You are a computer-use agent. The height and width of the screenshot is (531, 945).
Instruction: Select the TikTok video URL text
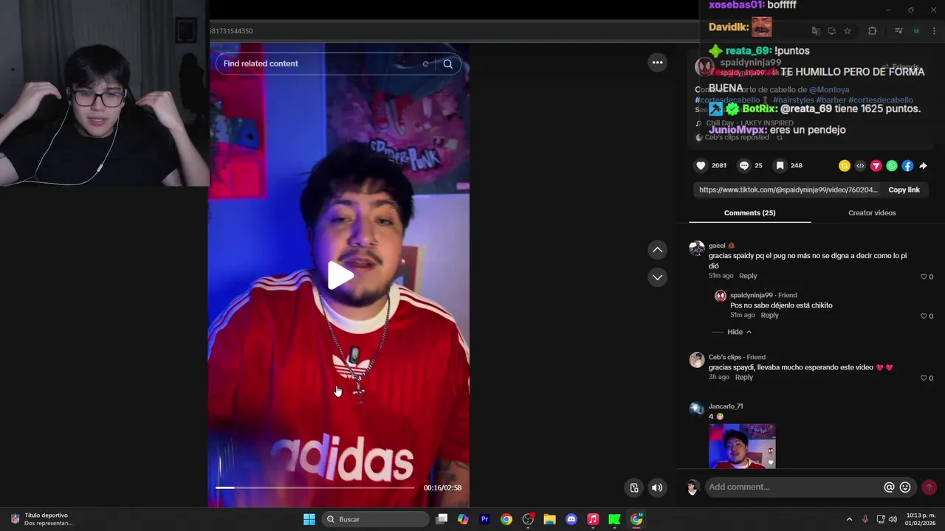pyautogui.click(x=788, y=190)
